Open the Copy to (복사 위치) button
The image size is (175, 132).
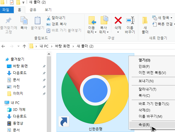(x=104, y=25)
